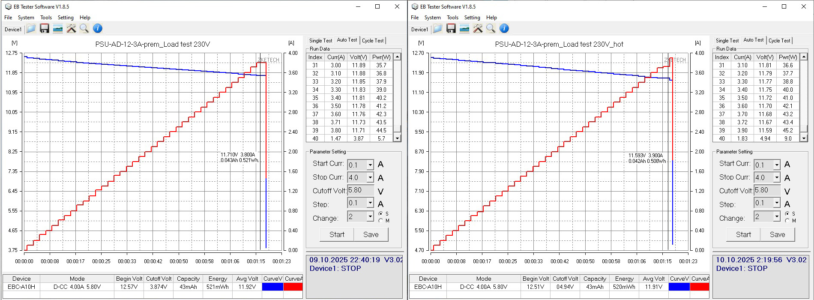The height and width of the screenshot is (300, 814).
Task: Click the blue CurveV color swatch in the left window
Action: [272, 287]
